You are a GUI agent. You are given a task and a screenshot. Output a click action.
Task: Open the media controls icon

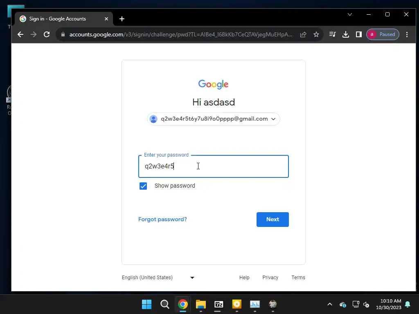point(332,34)
